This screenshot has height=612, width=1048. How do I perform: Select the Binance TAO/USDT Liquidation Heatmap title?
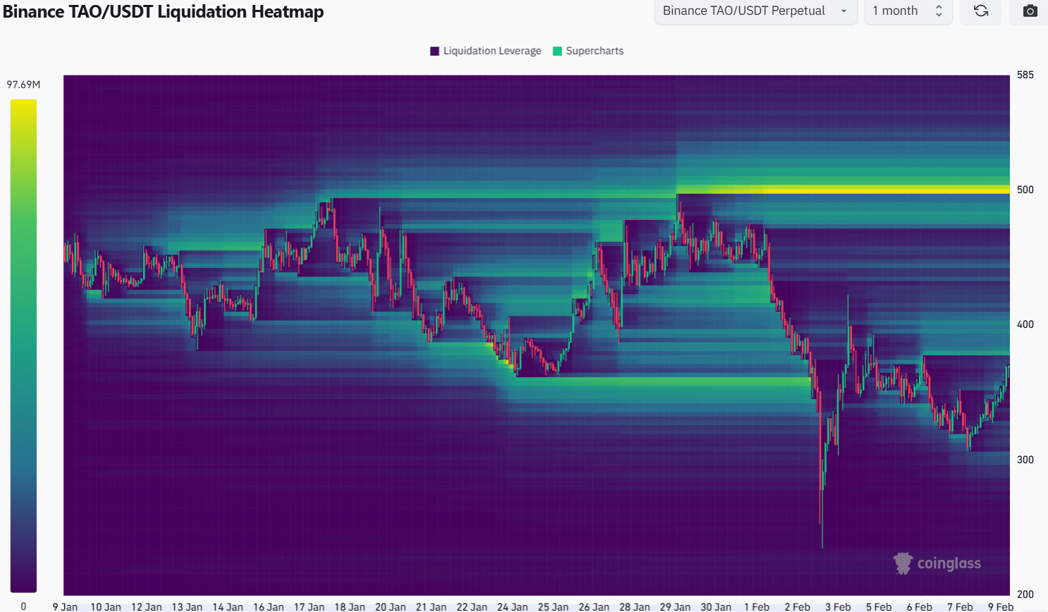164,12
